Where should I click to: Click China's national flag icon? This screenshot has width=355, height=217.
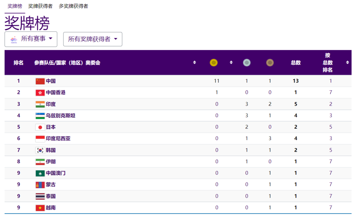[40, 81]
